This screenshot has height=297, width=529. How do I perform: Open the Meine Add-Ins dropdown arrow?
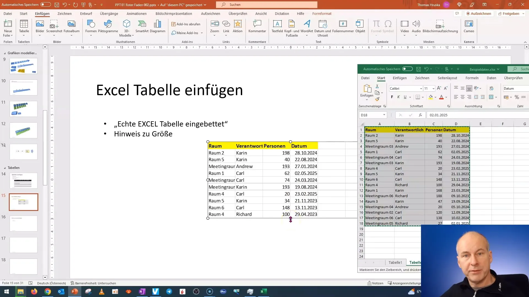click(x=202, y=33)
